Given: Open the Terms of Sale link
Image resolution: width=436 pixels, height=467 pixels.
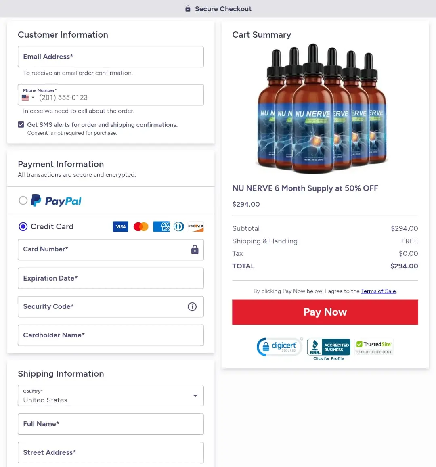Looking at the screenshot, I should [x=378, y=291].
